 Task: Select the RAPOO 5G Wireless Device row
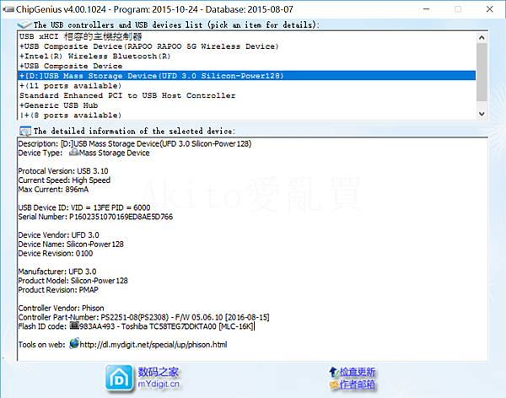(x=247, y=46)
